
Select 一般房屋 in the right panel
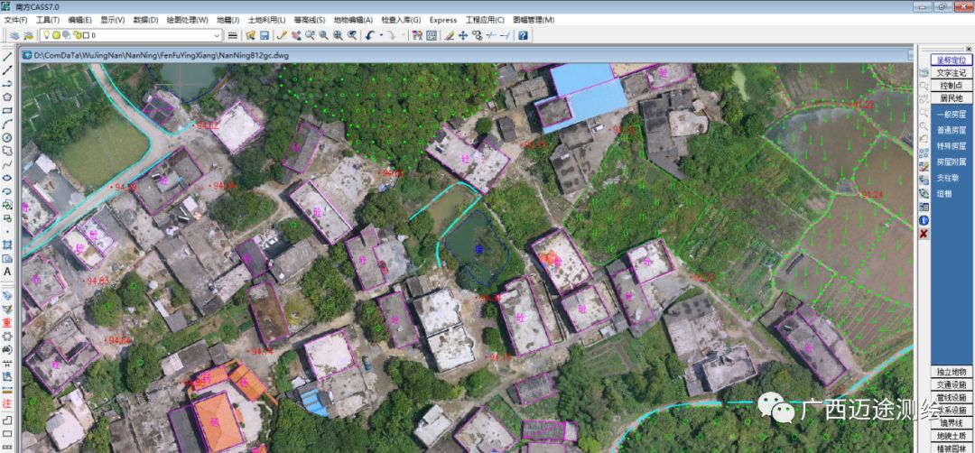[x=952, y=115]
